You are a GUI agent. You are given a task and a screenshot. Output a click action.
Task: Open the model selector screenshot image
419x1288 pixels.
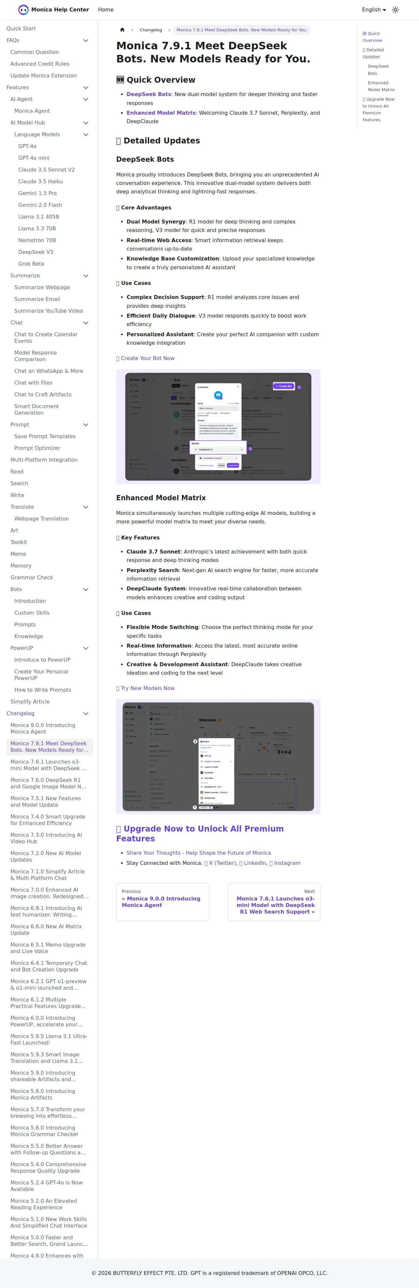218,756
